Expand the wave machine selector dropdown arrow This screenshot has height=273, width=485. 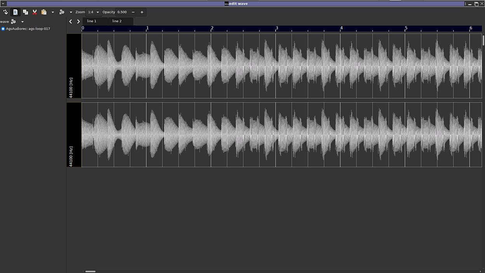coord(23,22)
